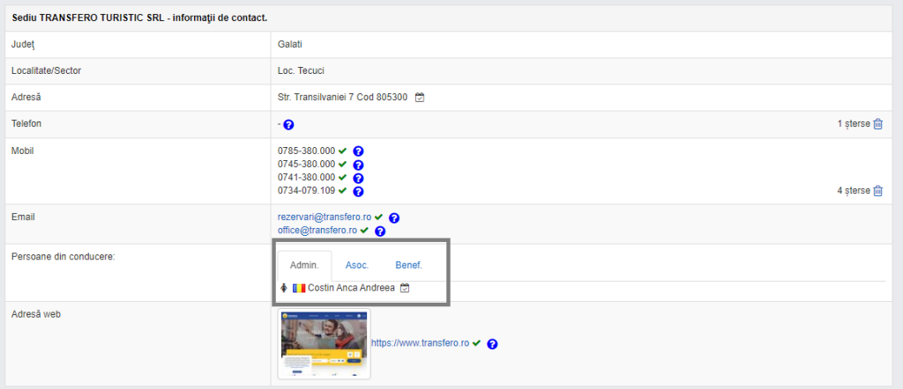This screenshot has height=389, width=903.
Task: Click calendar icon beside Costin Anca Andreea
Action: tap(405, 288)
